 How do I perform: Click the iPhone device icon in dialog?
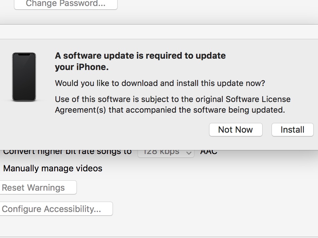coord(24,77)
